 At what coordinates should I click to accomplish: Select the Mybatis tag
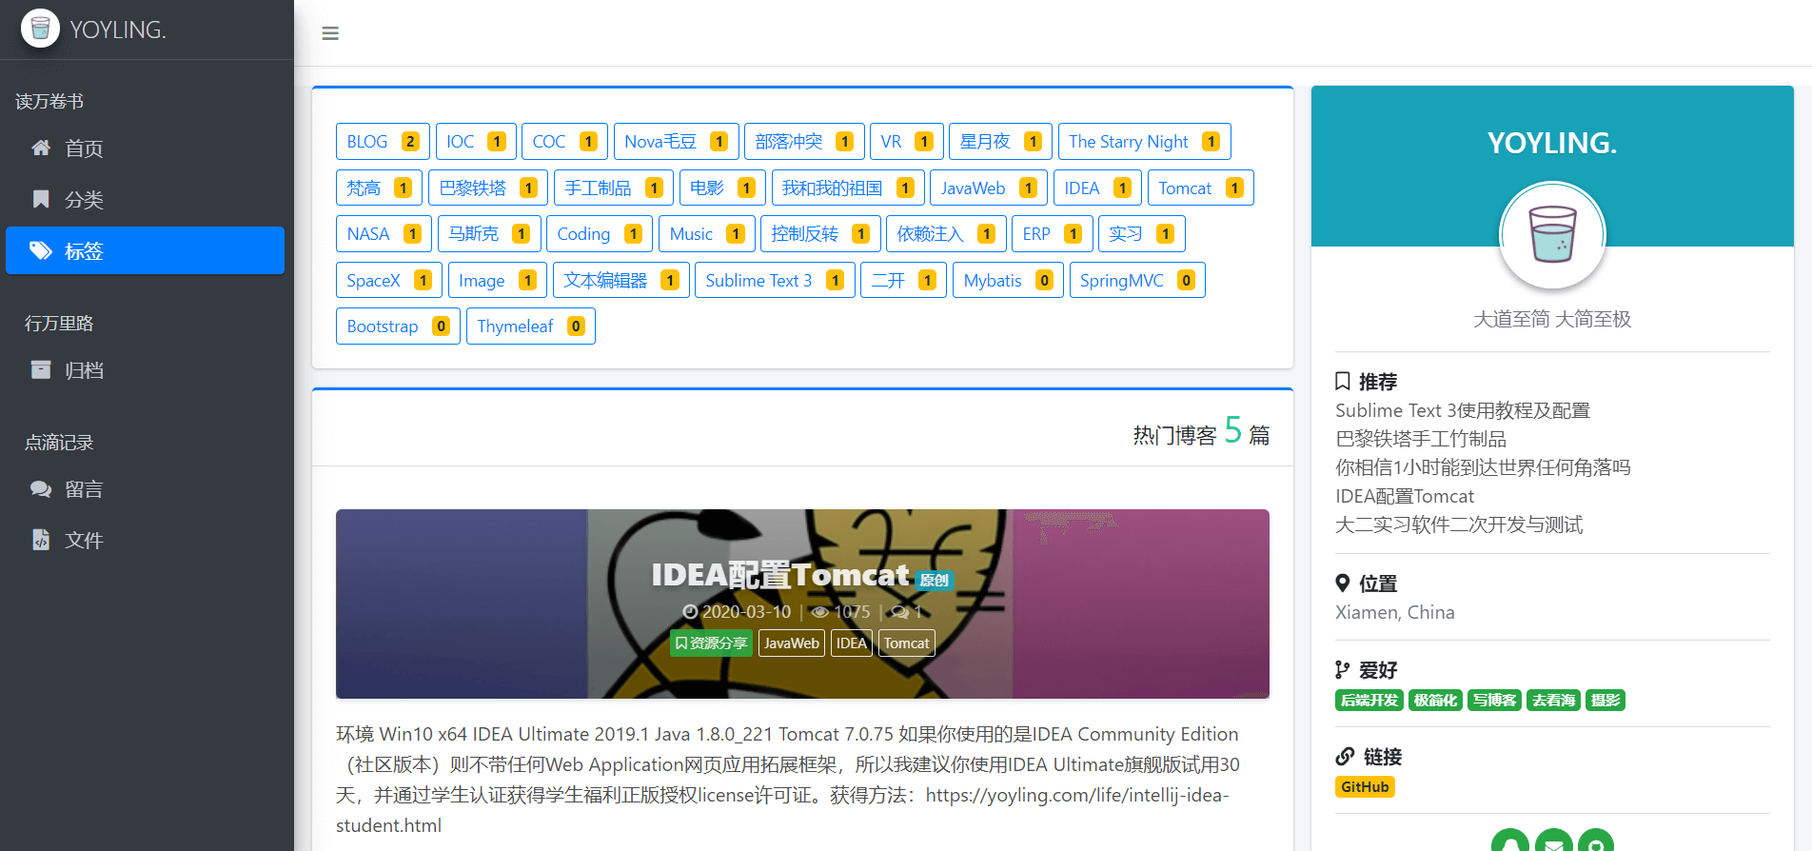(1008, 281)
